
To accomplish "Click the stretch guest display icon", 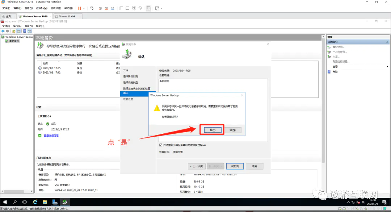I will (x=157, y=8).
